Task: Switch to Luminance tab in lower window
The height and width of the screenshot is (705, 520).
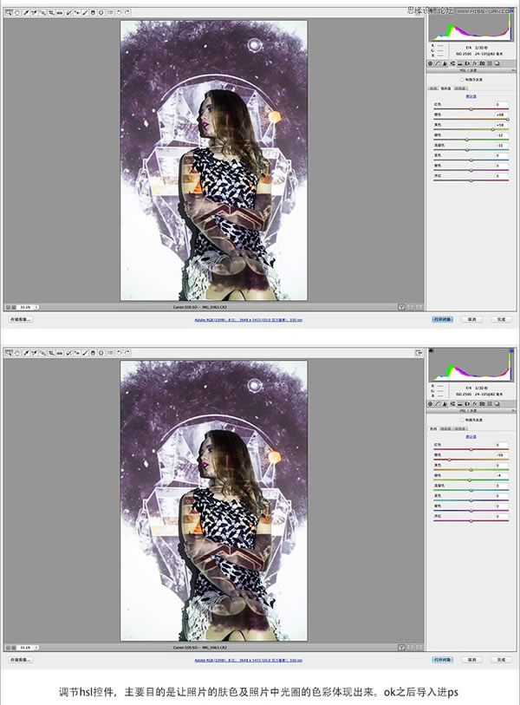Action: (460, 429)
